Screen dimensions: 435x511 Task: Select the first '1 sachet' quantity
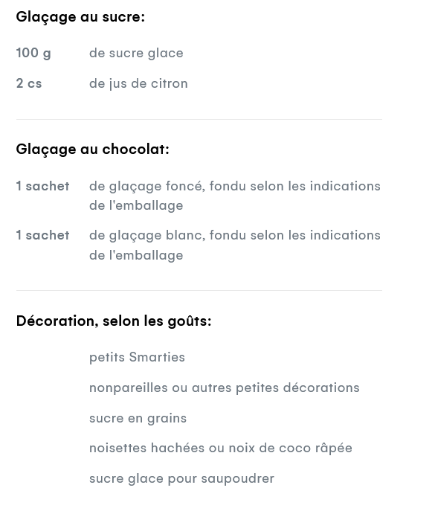tap(42, 186)
